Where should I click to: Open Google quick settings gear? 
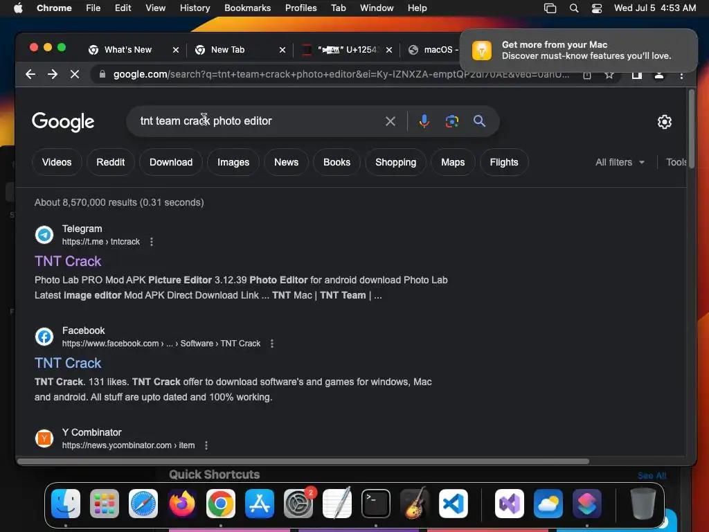point(664,122)
